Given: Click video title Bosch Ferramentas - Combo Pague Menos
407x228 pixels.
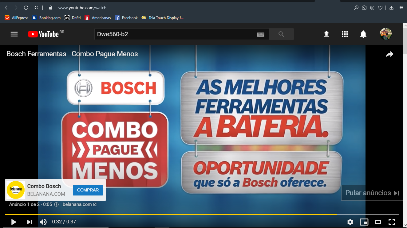Looking at the screenshot, I should [x=72, y=54].
